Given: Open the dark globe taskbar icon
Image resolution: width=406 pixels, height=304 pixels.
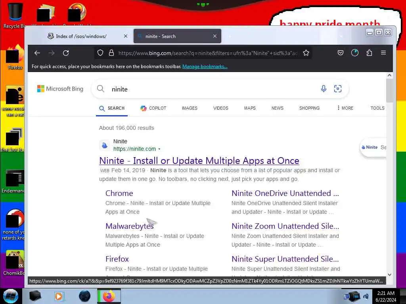Looking at the screenshot, I should click(x=85, y=296).
